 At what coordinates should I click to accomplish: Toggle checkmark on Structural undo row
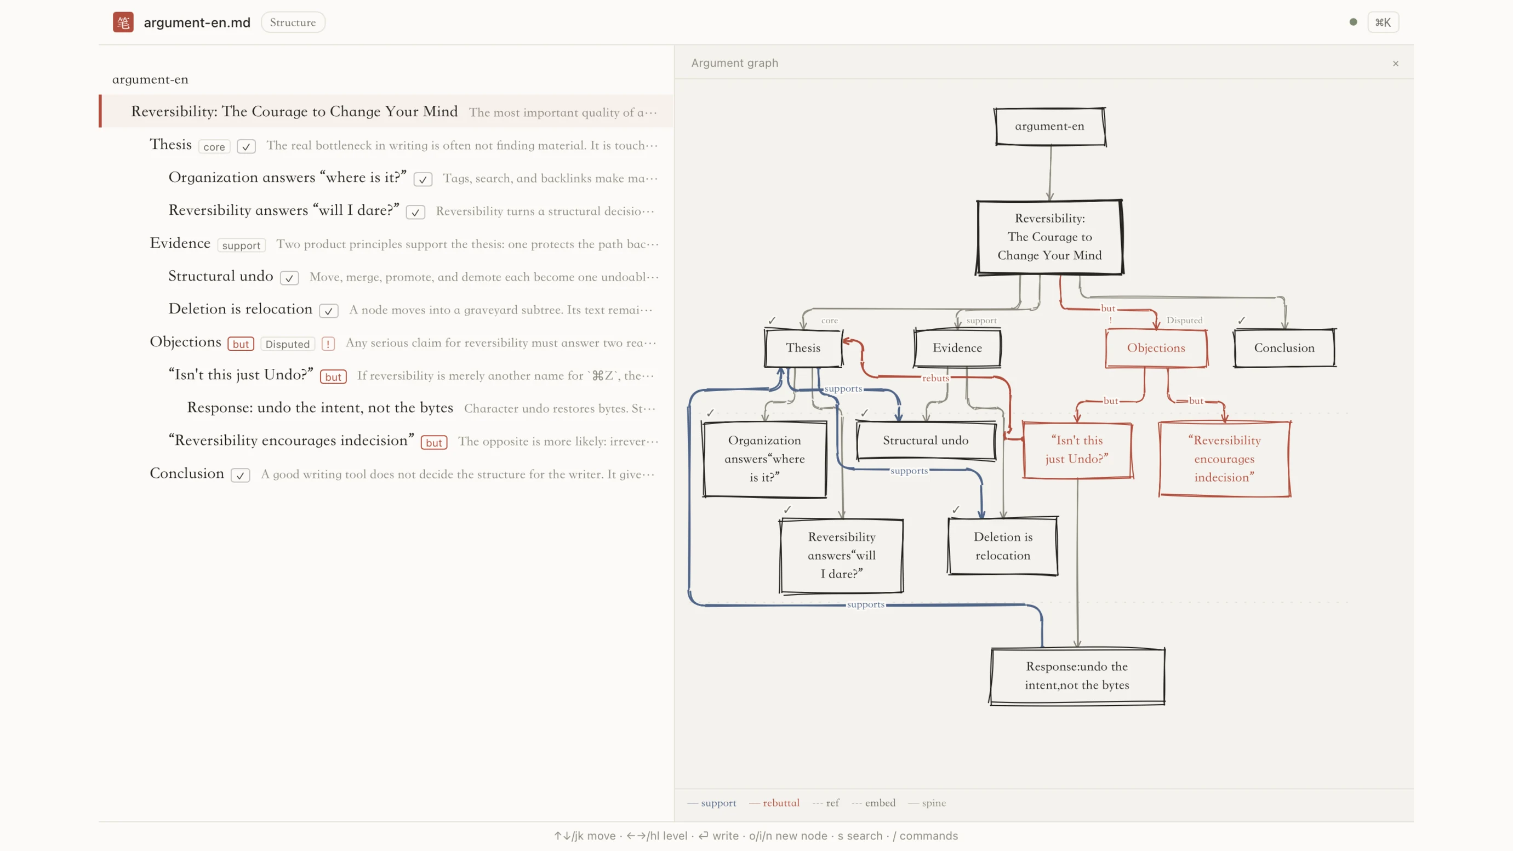[x=289, y=278]
